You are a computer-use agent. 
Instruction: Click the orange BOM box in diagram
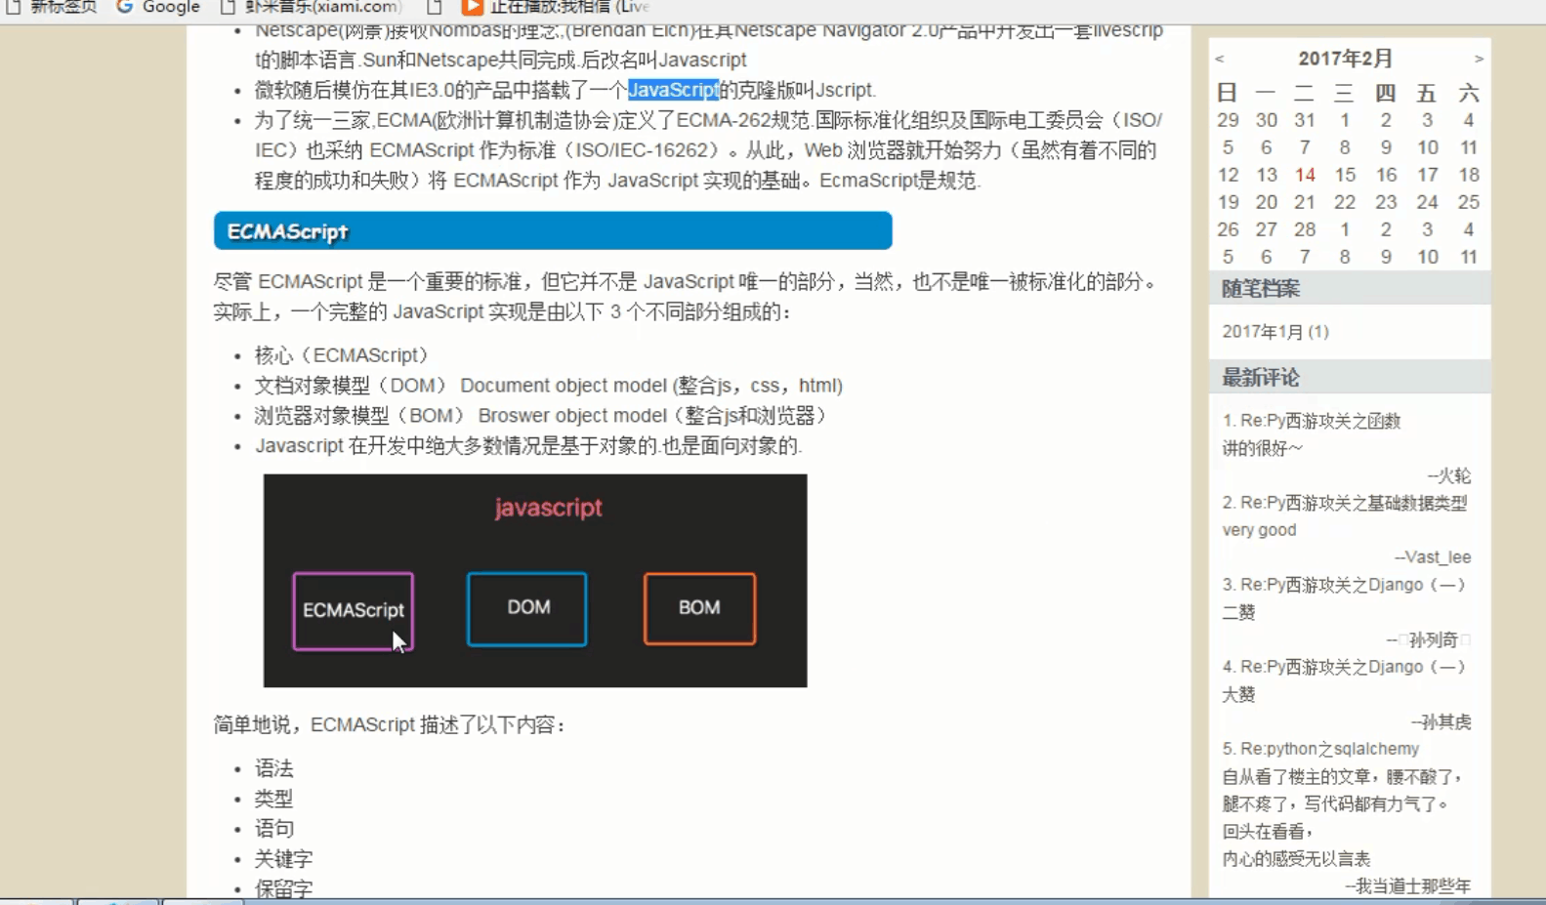pyautogui.click(x=699, y=609)
